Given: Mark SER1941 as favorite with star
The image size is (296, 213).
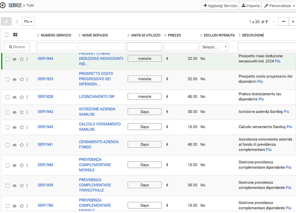Looking at the screenshot, I should (22, 145).
